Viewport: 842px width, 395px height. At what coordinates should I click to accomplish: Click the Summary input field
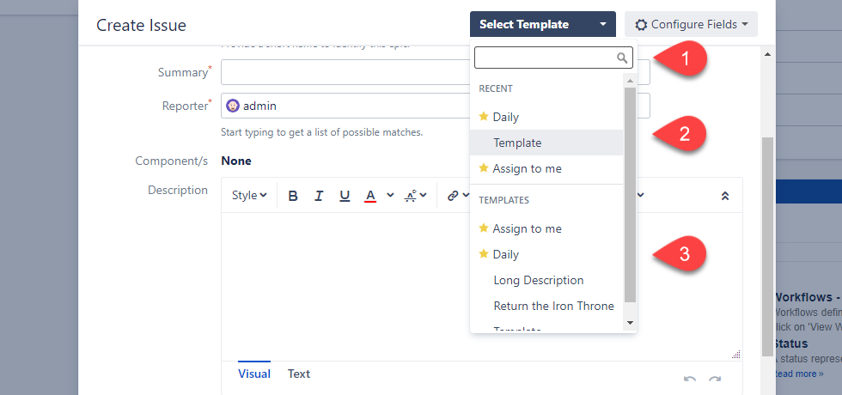click(344, 72)
